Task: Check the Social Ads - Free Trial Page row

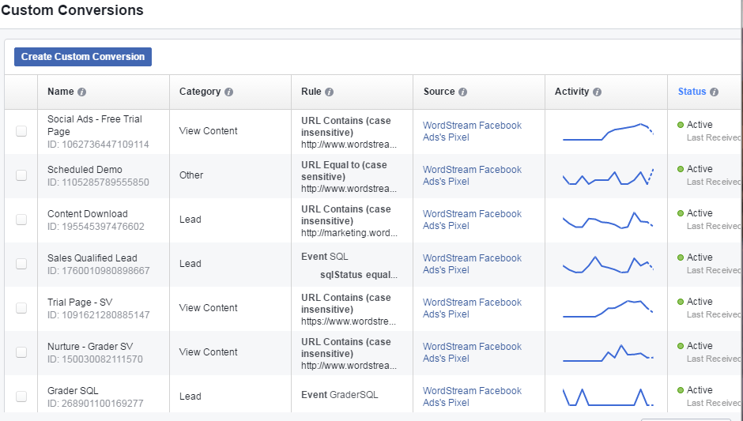Action: tap(21, 131)
